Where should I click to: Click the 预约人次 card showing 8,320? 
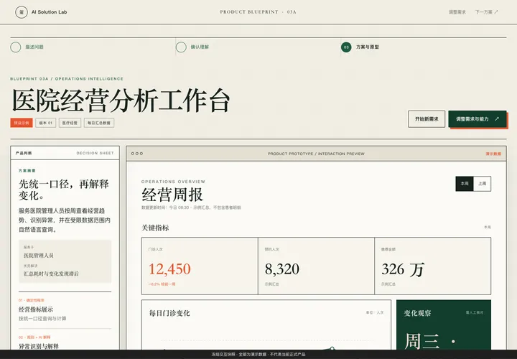click(x=316, y=266)
